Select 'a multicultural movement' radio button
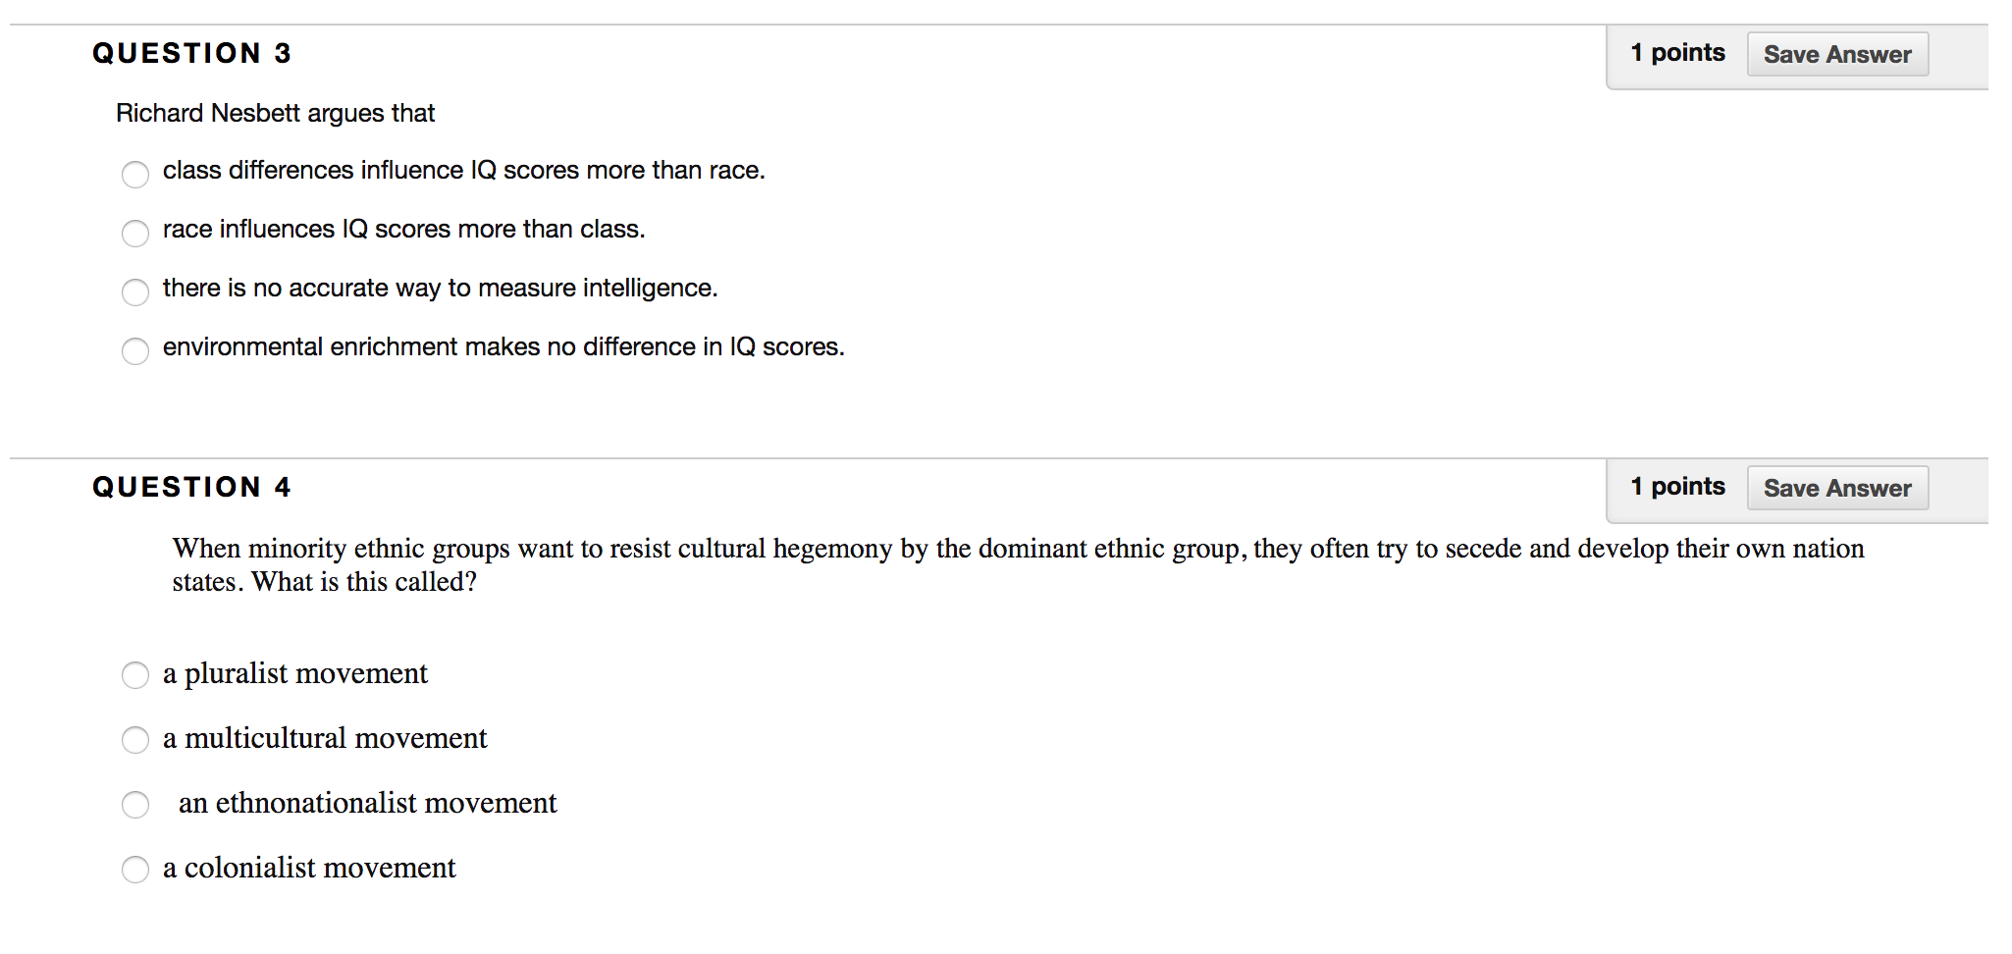Viewport: 2012px width, 954px height. 135,740
